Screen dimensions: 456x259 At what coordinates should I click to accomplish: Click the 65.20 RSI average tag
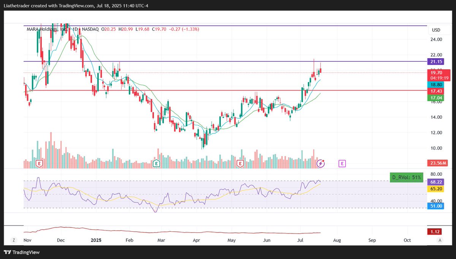tap(436, 189)
